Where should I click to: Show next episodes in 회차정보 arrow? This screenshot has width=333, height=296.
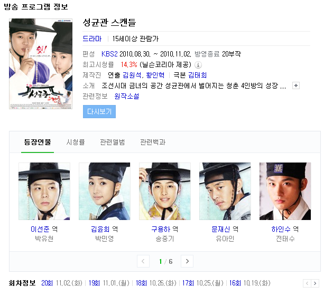(x=315, y=283)
